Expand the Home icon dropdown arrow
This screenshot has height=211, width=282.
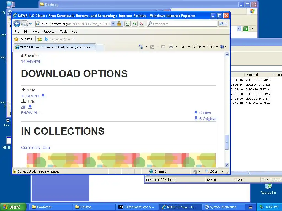pos(146,47)
